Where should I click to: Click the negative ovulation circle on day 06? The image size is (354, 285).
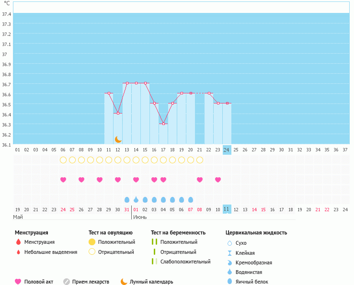[x=63, y=160]
